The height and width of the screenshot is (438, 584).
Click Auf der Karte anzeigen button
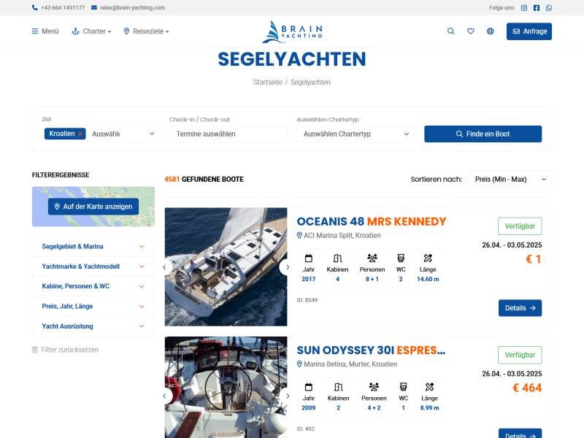point(93,207)
